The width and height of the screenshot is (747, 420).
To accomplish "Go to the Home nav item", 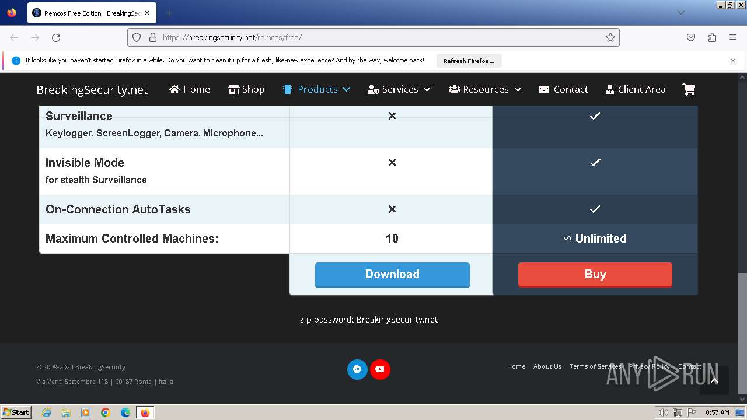I will pos(190,89).
